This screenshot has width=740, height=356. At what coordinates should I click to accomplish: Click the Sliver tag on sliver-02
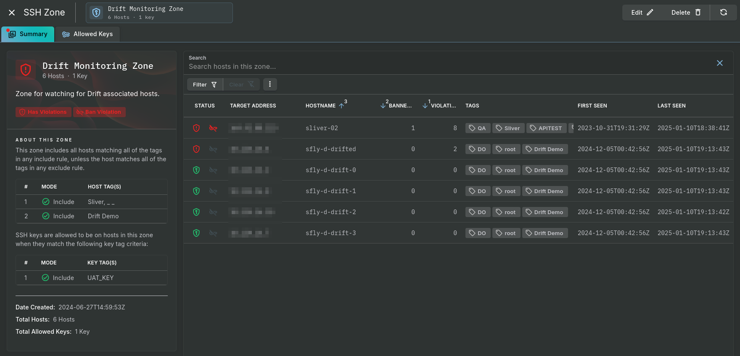tap(508, 128)
